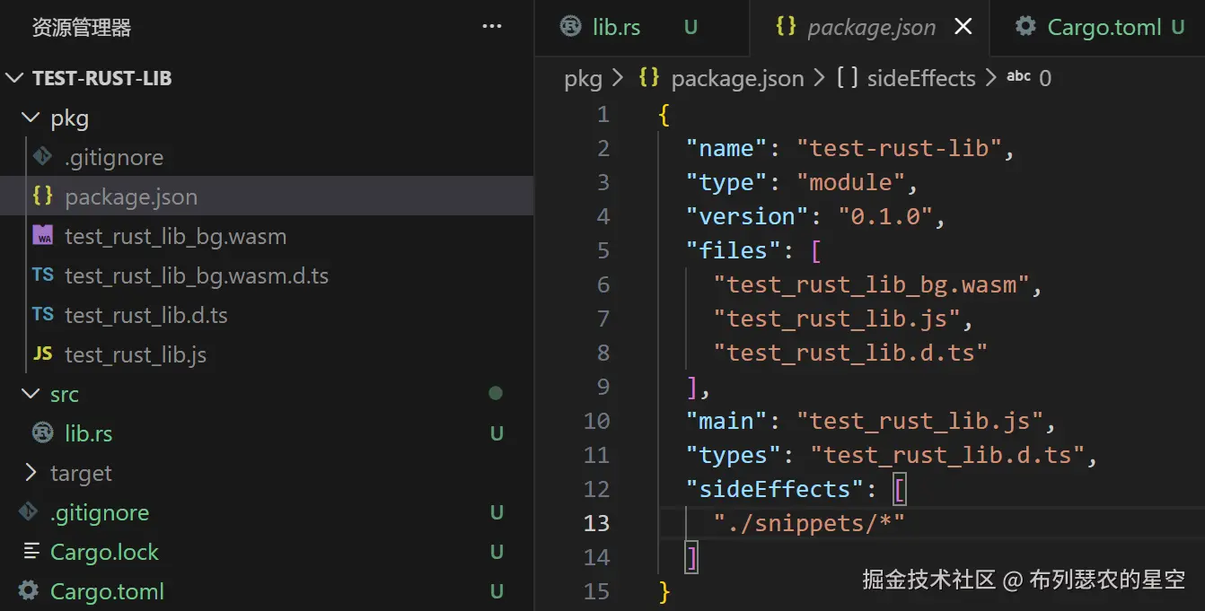
Task: Click the JS icon of test_rust_lib.js
Action: click(x=42, y=354)
